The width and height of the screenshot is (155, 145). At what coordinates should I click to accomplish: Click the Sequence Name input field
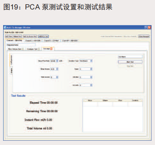[21, 45]
